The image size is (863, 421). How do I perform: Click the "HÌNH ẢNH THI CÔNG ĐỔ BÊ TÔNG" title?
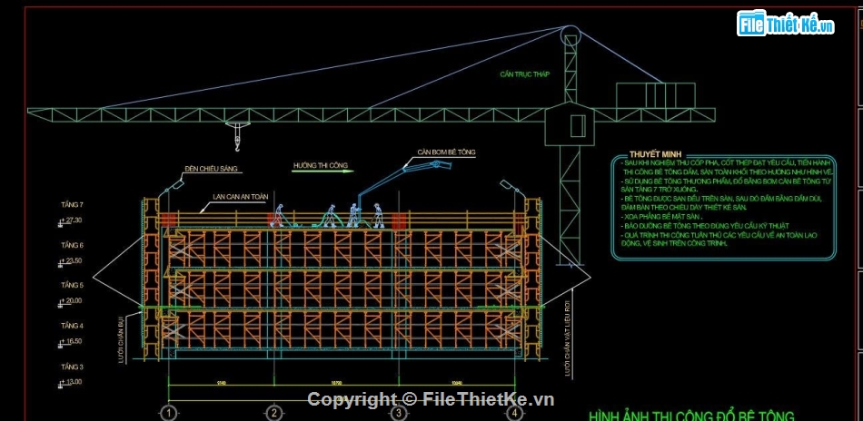(x=692, y=416)
